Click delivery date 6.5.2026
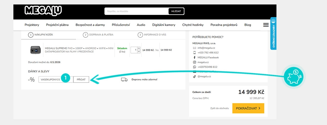 [55, 62]
